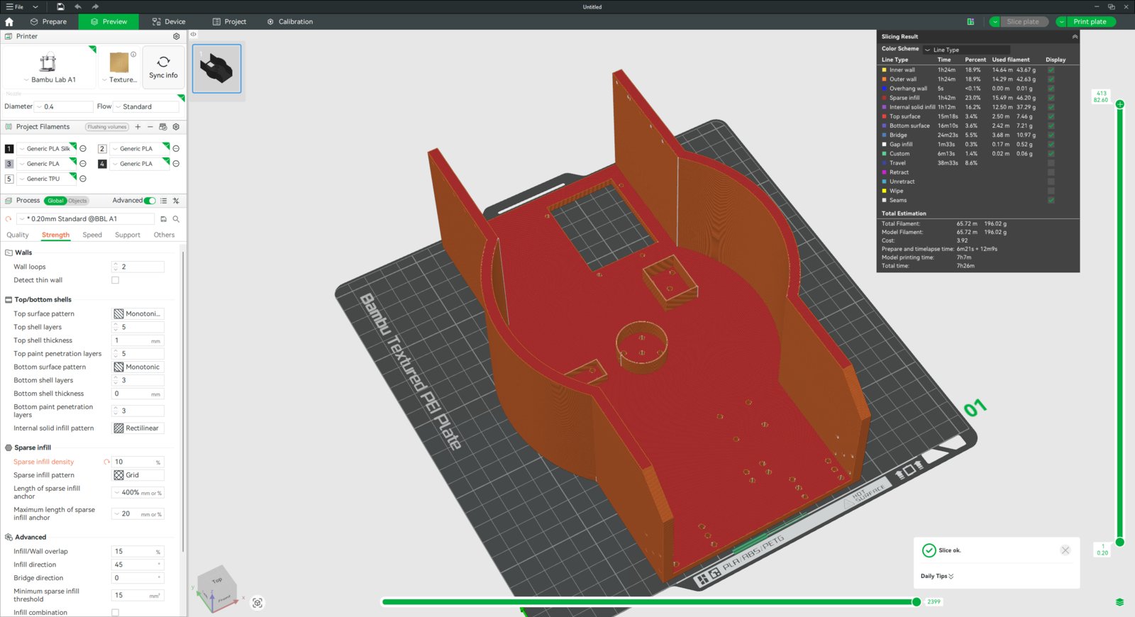Click the plate view icon beside Slice plate
The width and height of the screenshot is (1135, 617).
[x=970, y=22]
